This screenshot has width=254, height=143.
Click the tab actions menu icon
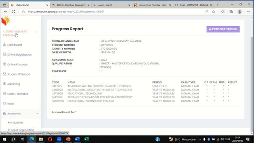[5, 5]
